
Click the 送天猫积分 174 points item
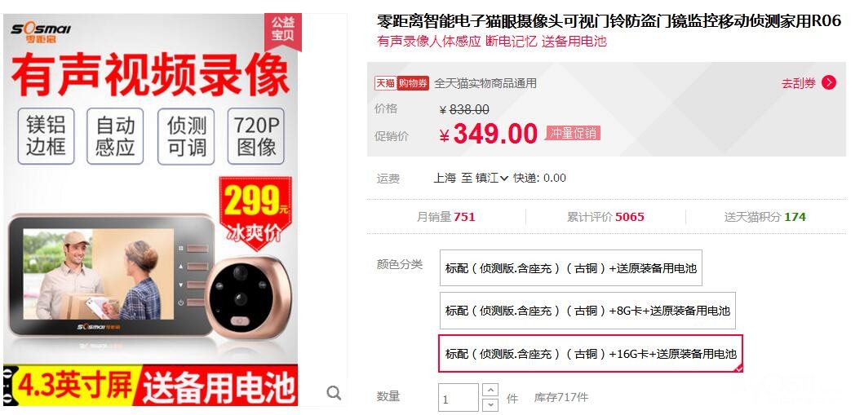click(764, 217)
